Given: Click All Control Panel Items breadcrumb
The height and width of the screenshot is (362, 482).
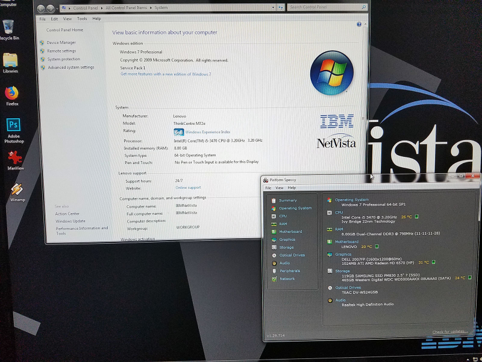Looking at the screenshot, I should point(127,8).
